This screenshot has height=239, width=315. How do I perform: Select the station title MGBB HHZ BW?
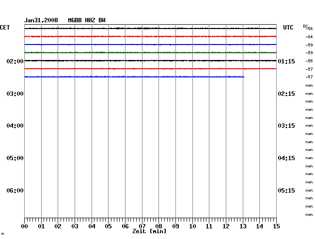click(x=87, y=20)
